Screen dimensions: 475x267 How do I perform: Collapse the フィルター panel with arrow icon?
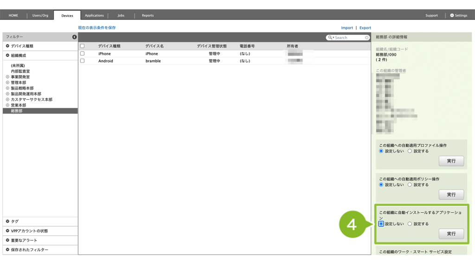pyautogui.click(x=74, y=37)
